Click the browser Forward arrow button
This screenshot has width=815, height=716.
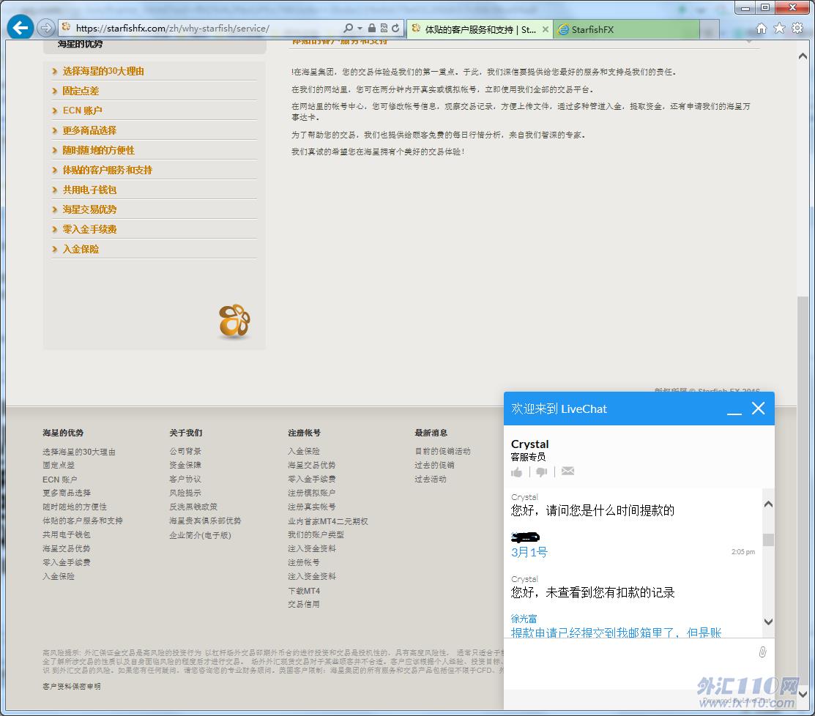click(46, 28)
